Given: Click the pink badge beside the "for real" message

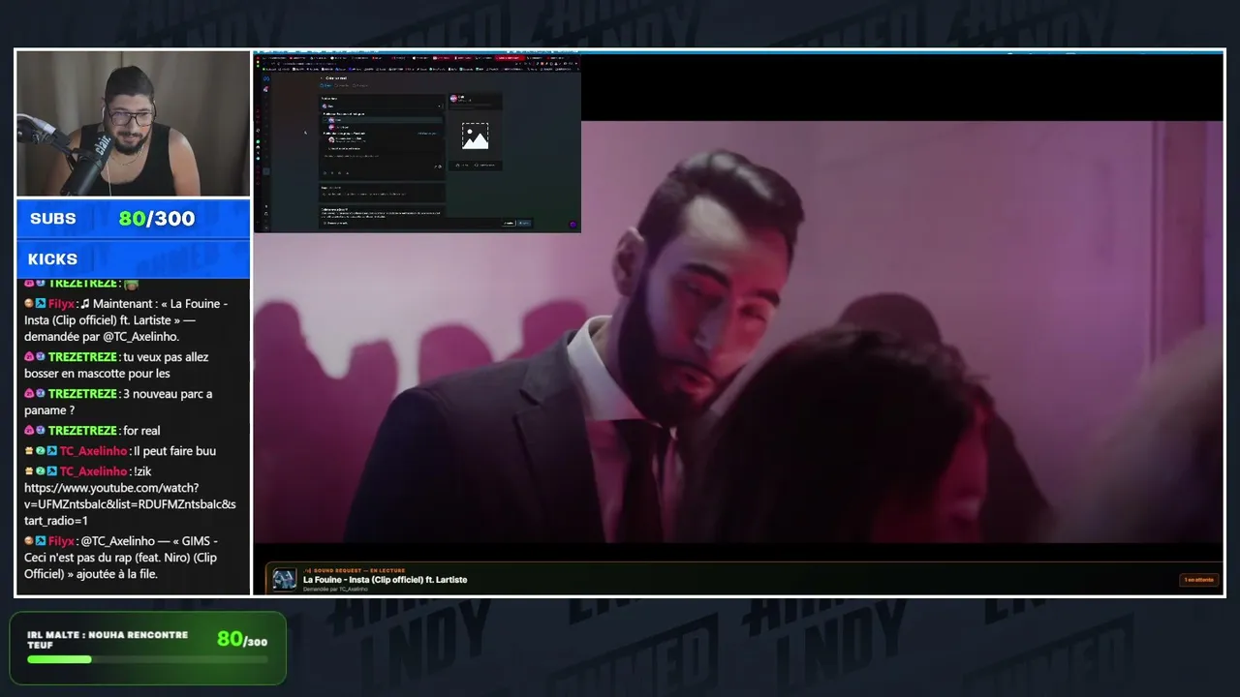Looking at the screenshot, I should click(29, 431).
